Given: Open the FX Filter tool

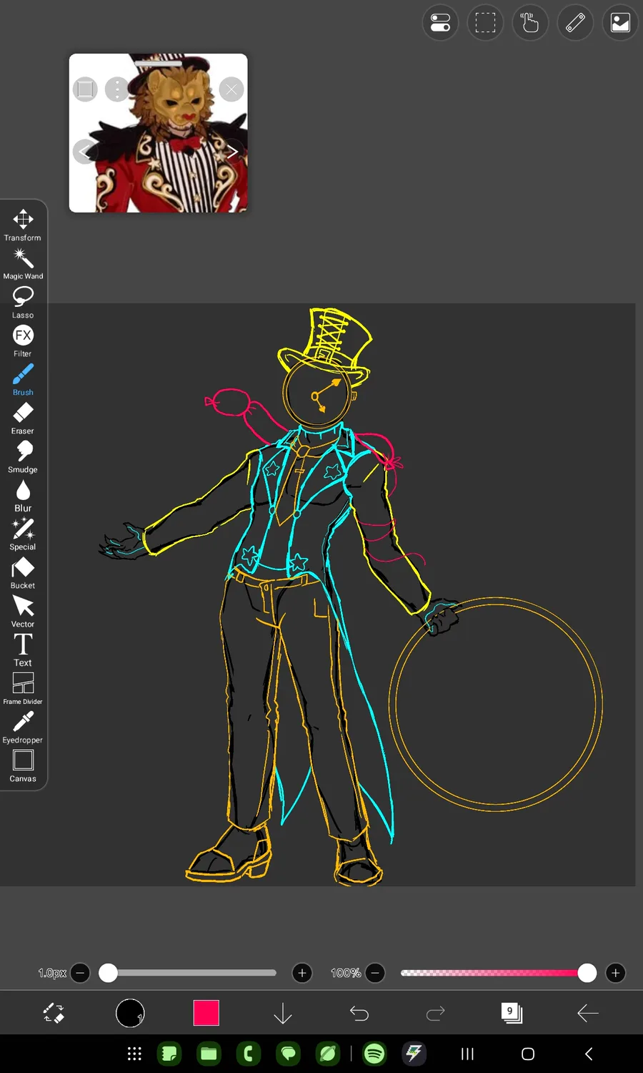Looking at the screenshot, I should tap(23, 340).
